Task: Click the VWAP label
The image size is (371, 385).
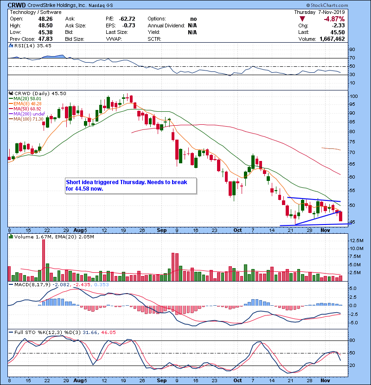Action: tap(114, 39)
